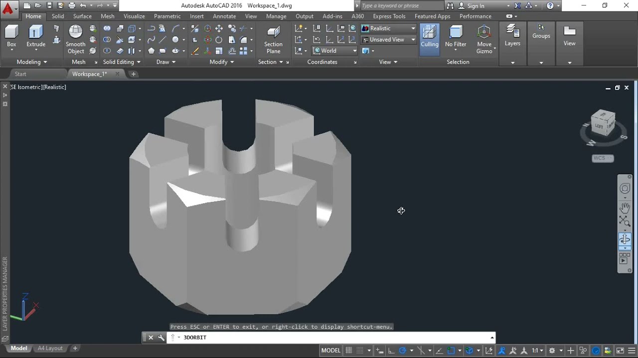Click the keyword search box

(x=401, y=6)
